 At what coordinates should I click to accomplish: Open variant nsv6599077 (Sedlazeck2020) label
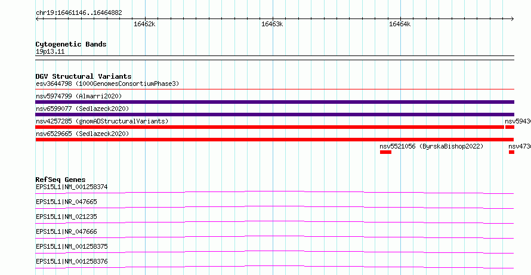pos(82,109)
